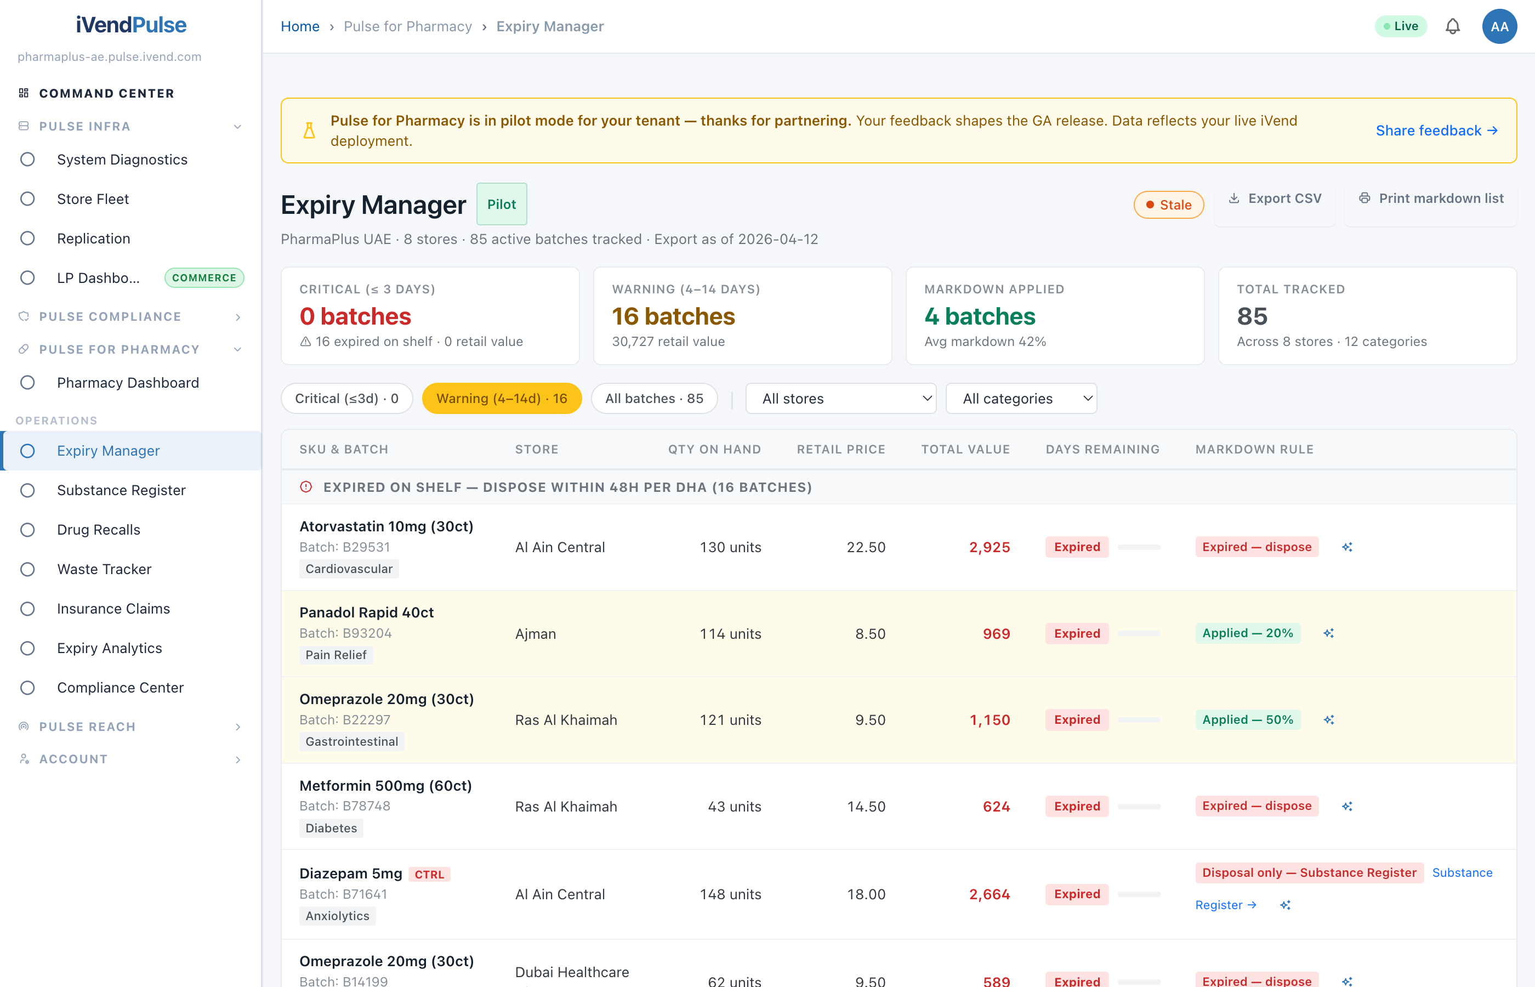
Task: Click the Pulse Compliance shield icon
Action: click(x=24, y=316)
